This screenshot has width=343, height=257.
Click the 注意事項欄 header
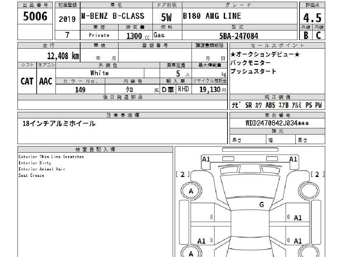(123, 115)
